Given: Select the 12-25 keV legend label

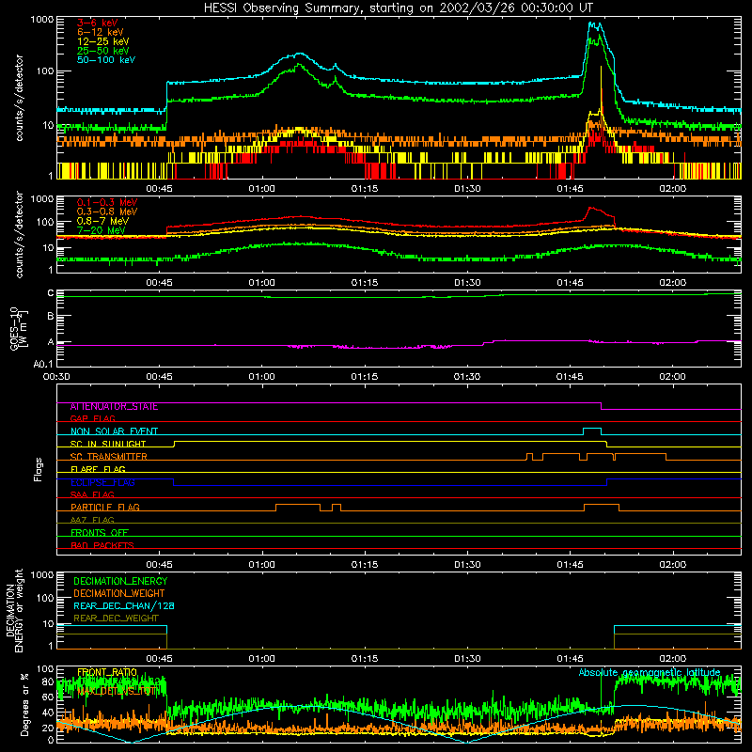Looking at the screenshot, I should click(x=103, y=41).
